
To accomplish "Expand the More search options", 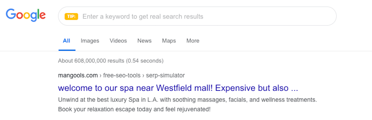I will click(x=193, y=41).
